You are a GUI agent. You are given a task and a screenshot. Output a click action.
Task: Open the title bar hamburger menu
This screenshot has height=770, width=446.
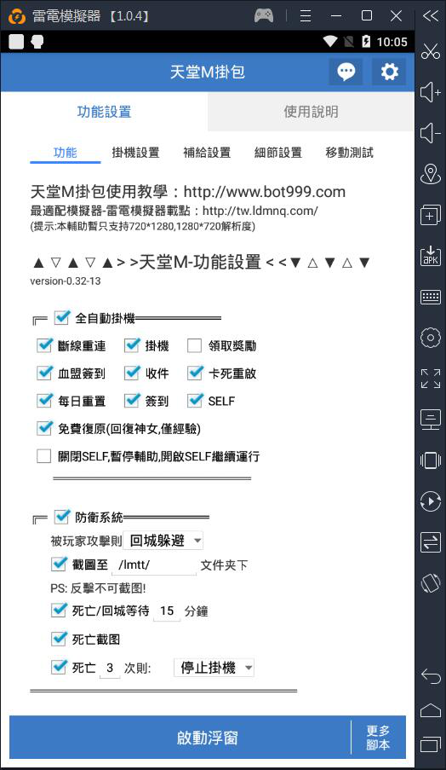click(306, 15)
